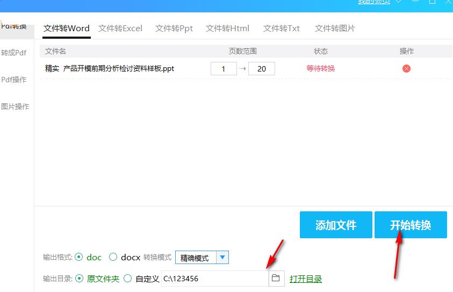Click the start page field showing 1

(224, 68)
